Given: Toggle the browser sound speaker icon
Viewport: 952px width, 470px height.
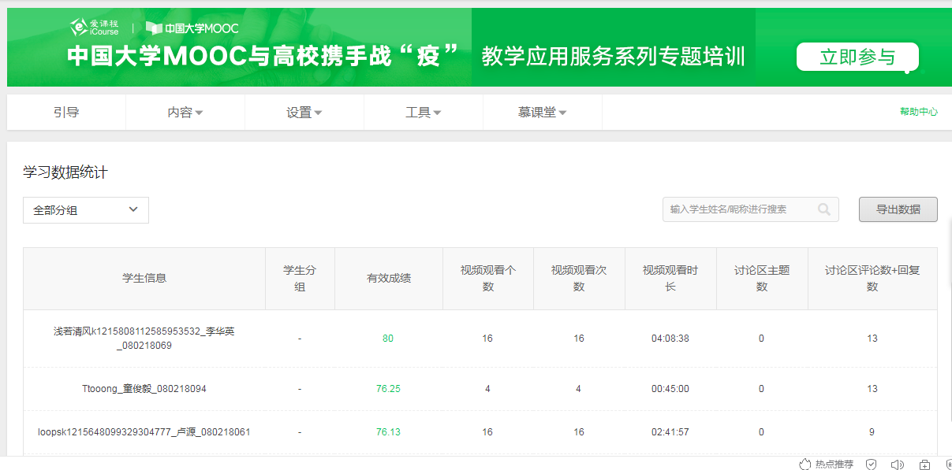Looking at the screenshot, I should point(897,464).
